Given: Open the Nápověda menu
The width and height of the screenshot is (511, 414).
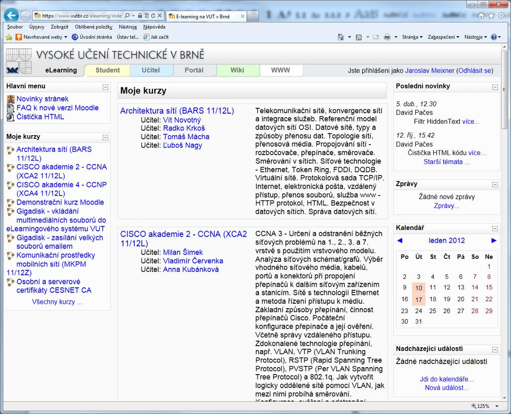Looking at the screenshot, I should (154, 27).
